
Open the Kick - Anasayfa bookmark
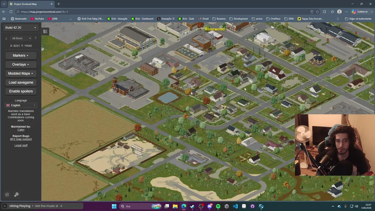[x=117, y=19]
